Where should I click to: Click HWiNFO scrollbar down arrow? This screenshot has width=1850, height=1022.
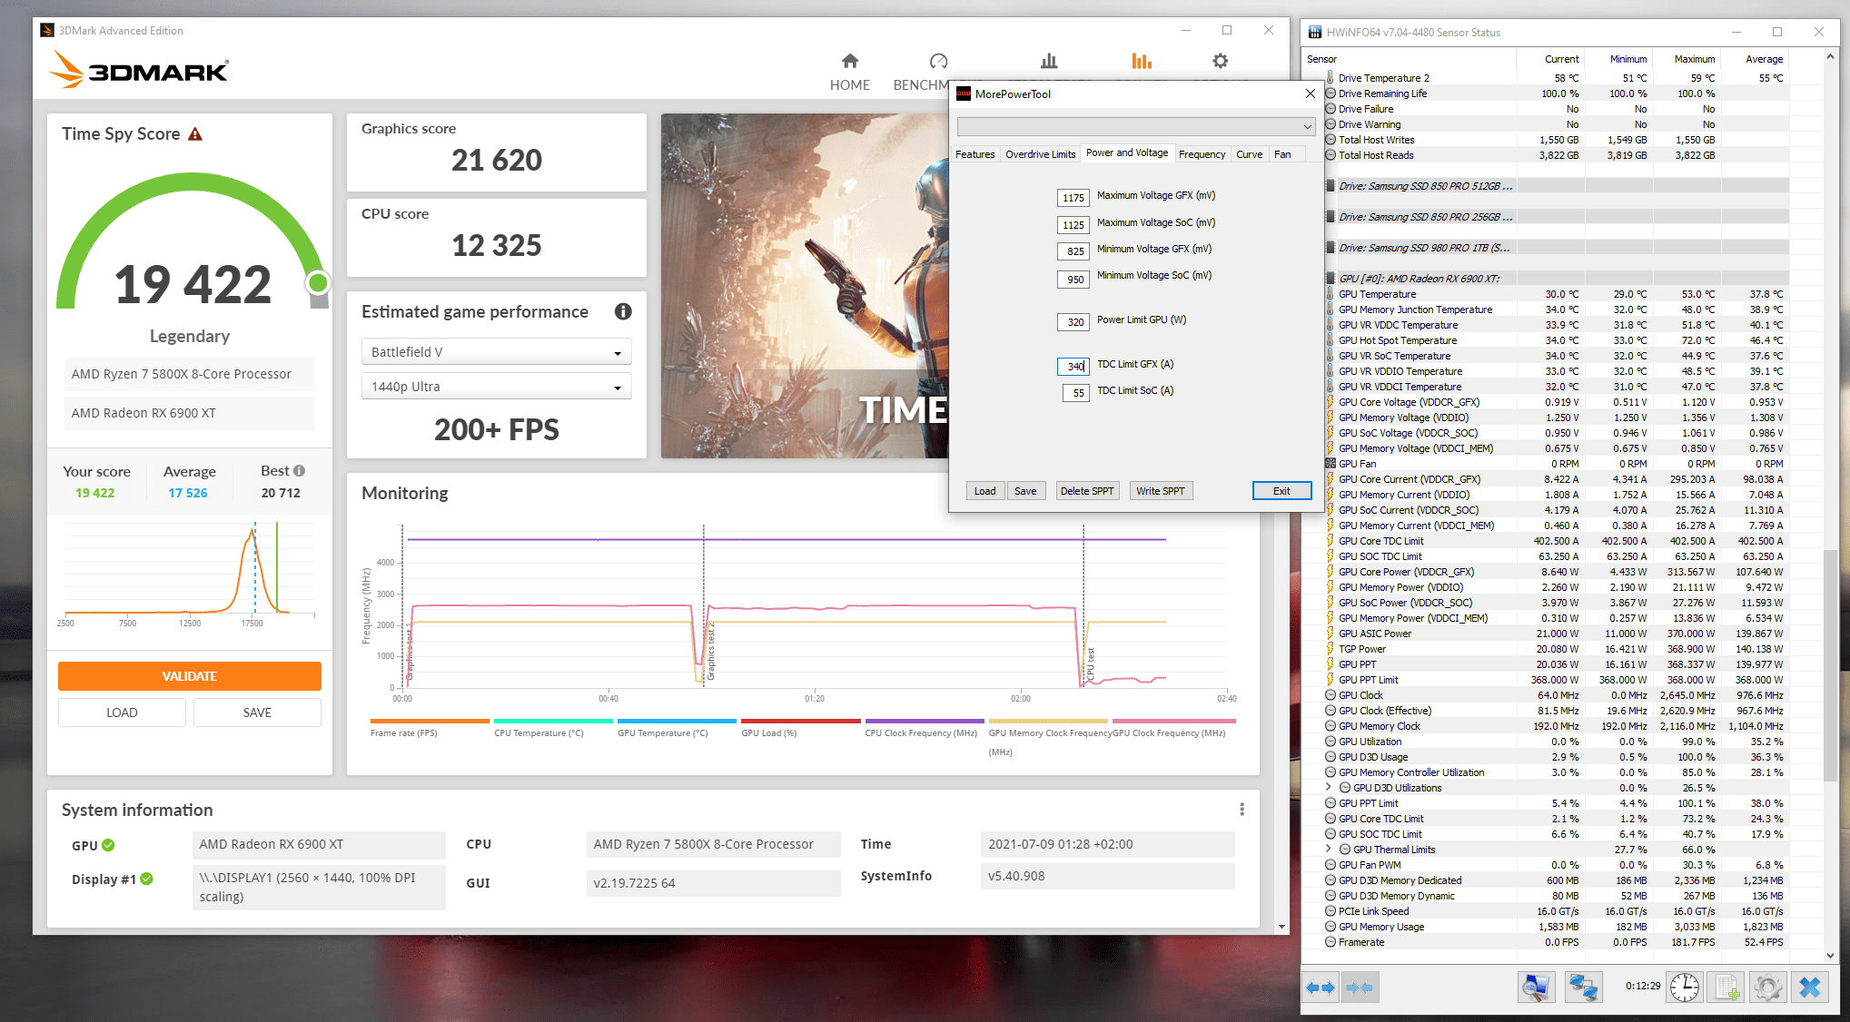(1830, 955)
